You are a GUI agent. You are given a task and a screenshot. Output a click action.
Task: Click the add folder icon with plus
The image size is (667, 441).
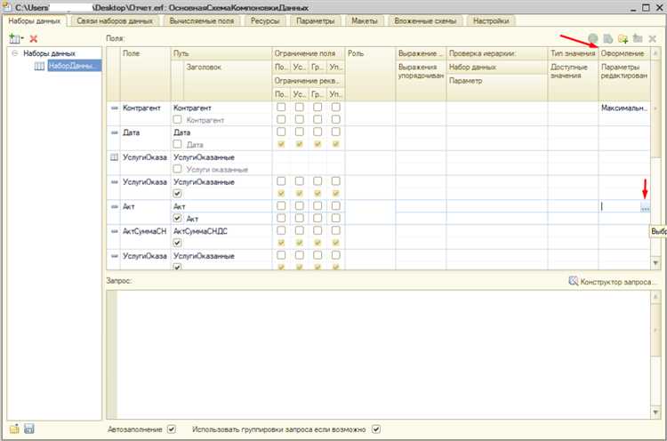click(x=623, y=39)
